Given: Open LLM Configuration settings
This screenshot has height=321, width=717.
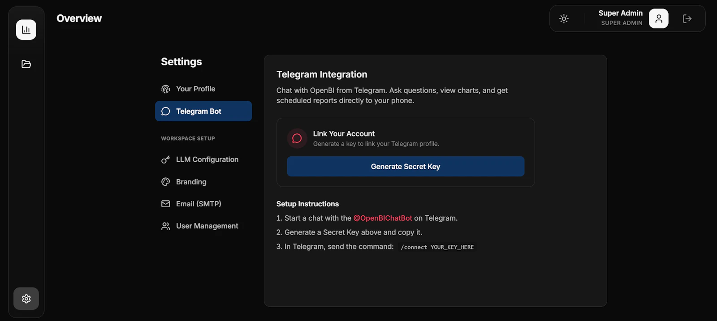Looking at the screenshot, I should pyautogui.click(x=203, y=159).
